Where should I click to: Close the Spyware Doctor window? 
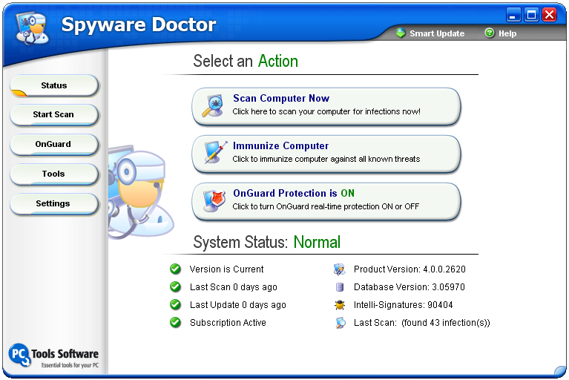(x=550, y=16)
